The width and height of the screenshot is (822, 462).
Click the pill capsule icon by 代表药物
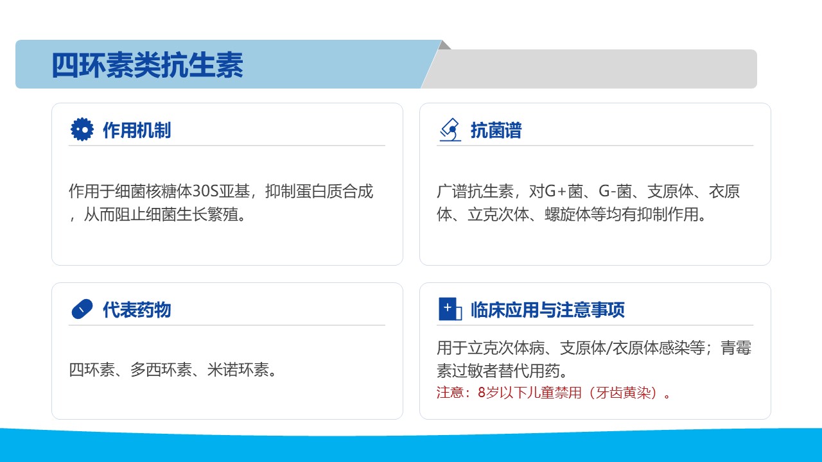click(x=82, y=309)
